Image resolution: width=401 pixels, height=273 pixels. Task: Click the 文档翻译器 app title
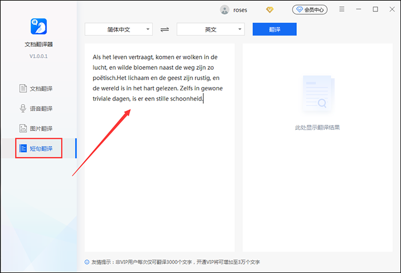pos(38,45)
